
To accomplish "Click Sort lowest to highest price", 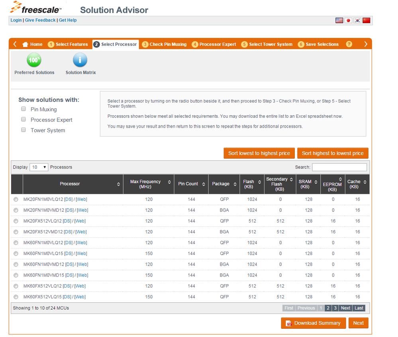I will point(259,153).
